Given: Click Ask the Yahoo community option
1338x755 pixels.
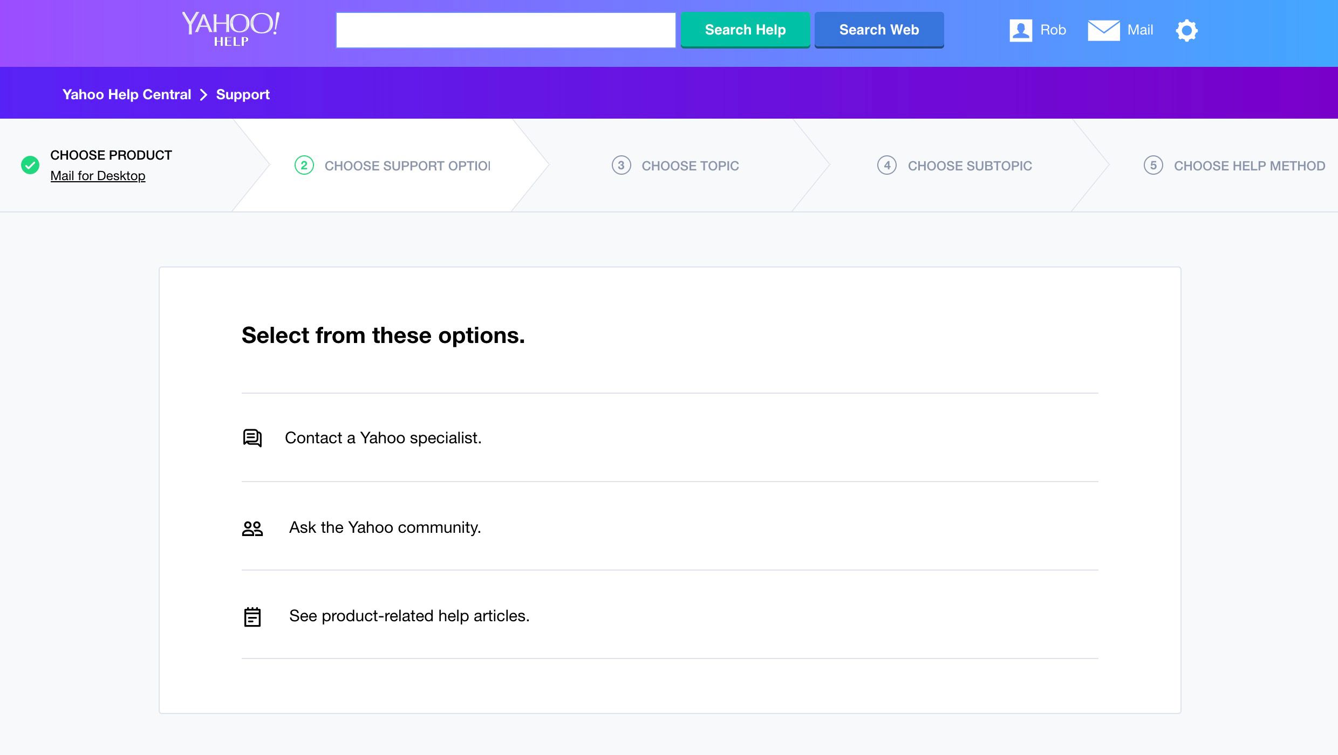Looking at the screenshot, I should [385, 527].
